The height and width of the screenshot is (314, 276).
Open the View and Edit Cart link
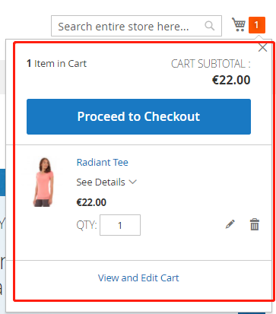138,278
